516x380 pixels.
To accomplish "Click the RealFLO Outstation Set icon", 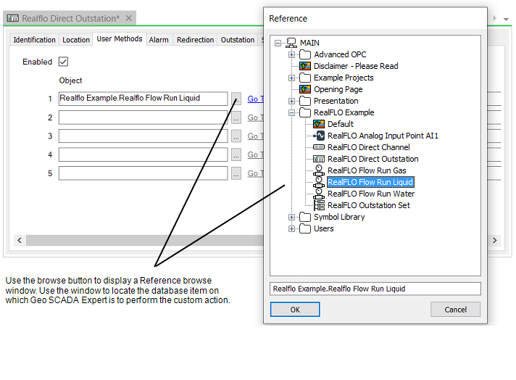I will tap(318, 205).
